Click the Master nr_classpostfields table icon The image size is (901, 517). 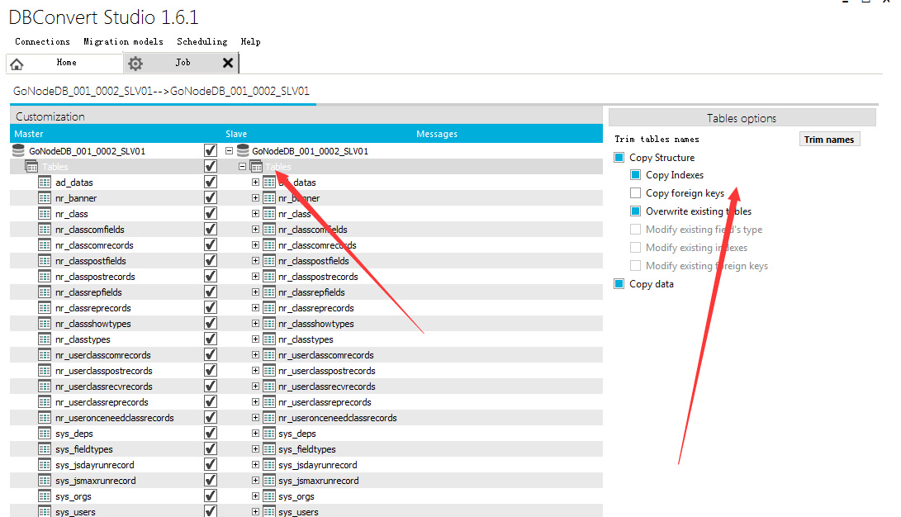click(45, 261)
